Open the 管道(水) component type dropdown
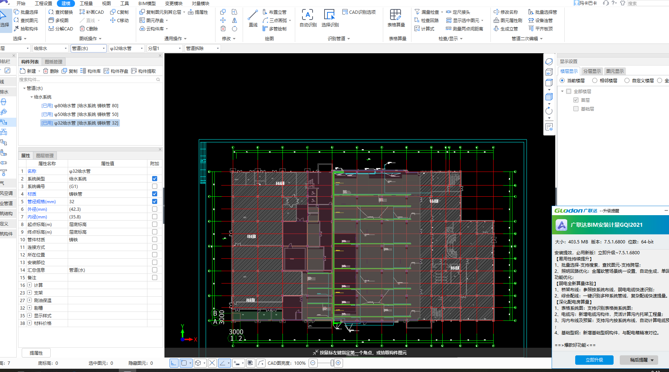The width and height of the screenshot is (669, 372). coord(88,48)
